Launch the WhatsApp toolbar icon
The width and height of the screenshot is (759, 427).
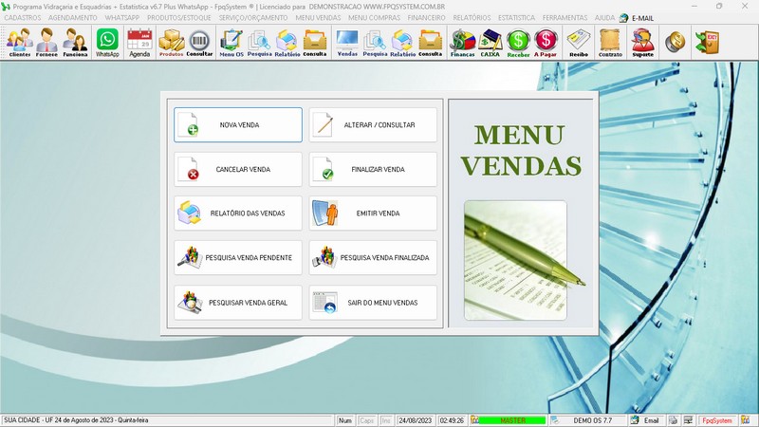pyautogui.click(x=107, y=43)
